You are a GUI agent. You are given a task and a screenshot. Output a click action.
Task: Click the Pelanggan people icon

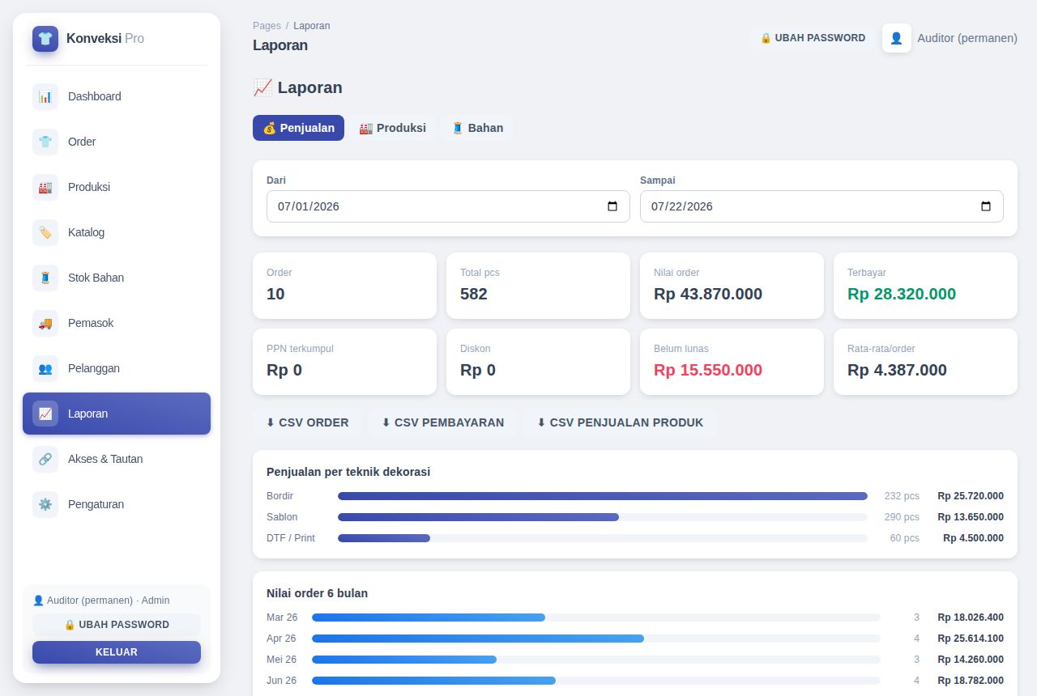[x=45, y=368]
